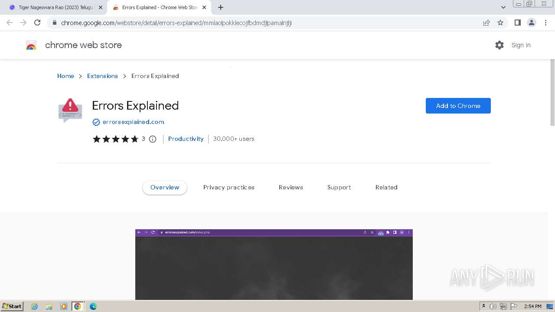Image resolution: width=555 pixels, height=312 pixels.
Task: Click the five-star rating
Action: pos(115,139)
